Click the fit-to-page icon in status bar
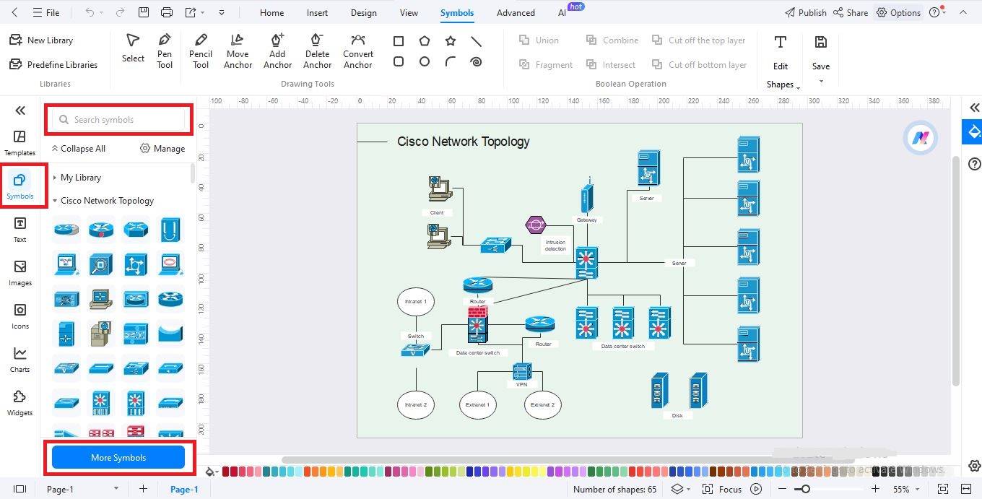Screen dimensions: 982x499 click(943, 489)
